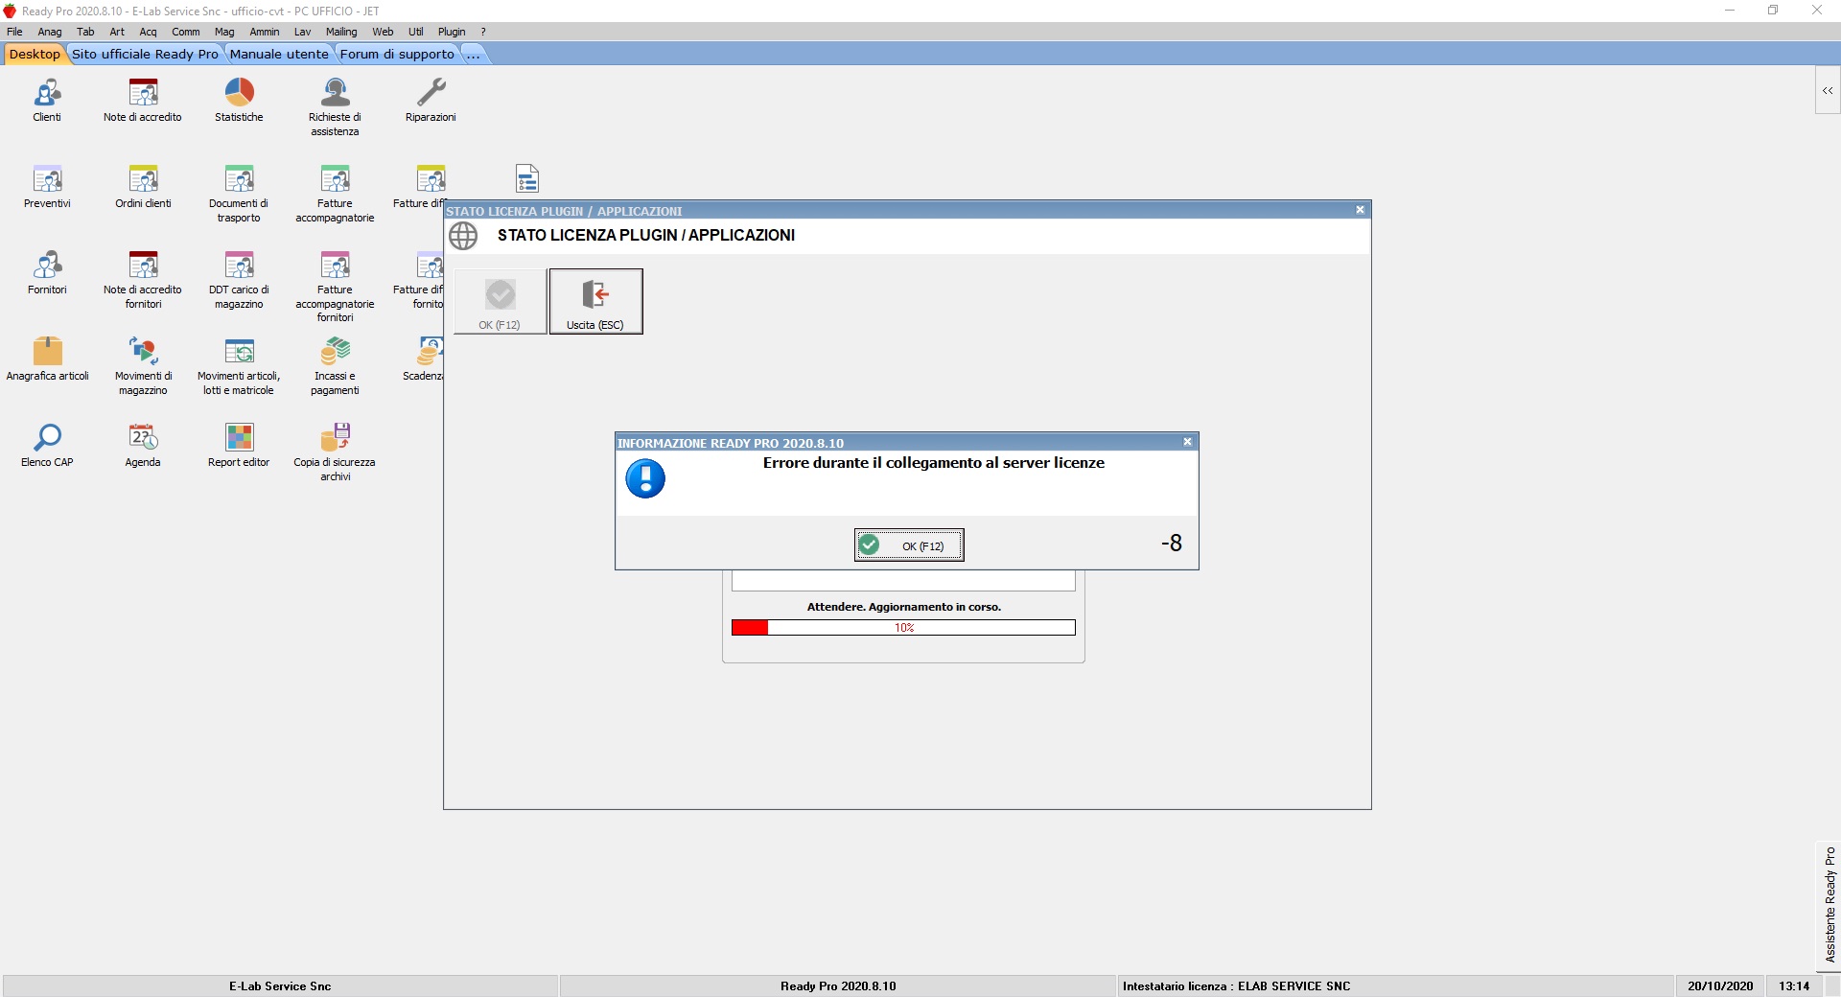1841x997 pixels.
Task: Open the Statistiche pie chart icon
Action: click(x=239, y=100)
